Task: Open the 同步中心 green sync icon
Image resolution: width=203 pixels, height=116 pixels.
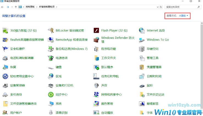Action: click(51, 95)
